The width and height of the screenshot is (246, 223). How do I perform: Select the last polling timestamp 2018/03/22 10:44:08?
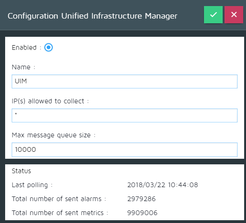162,185
